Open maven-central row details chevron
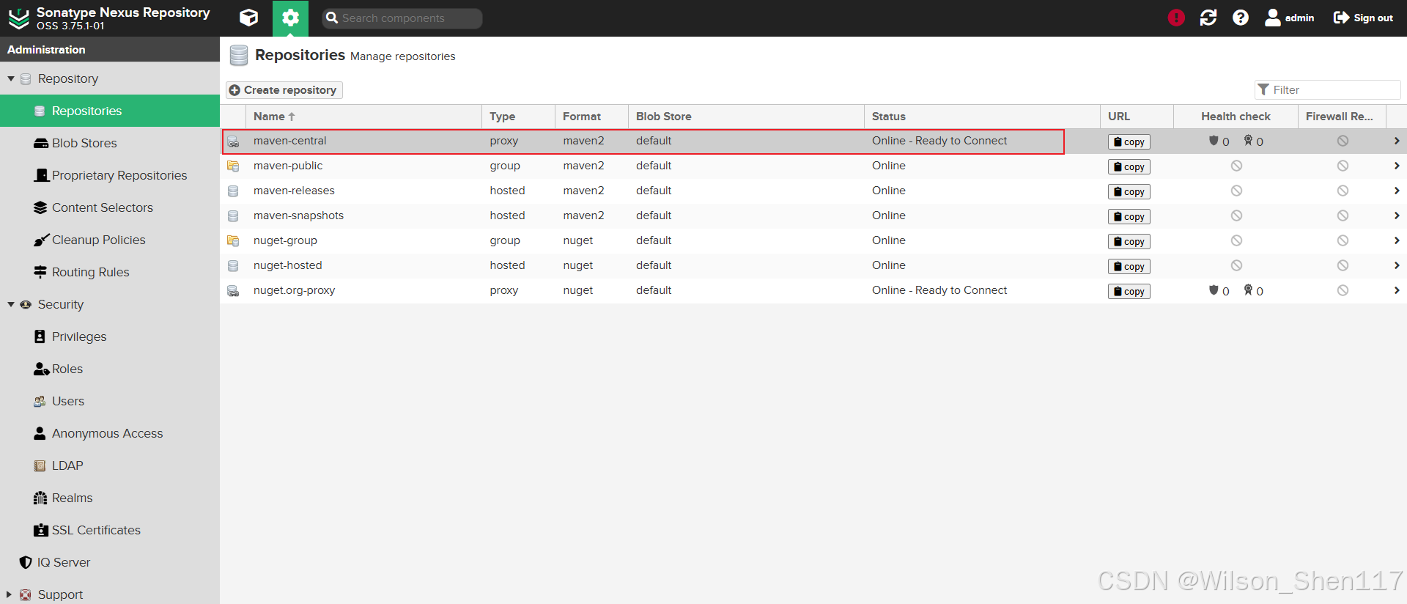Viewport: 1407px width, 604px height. [1397, 141]
